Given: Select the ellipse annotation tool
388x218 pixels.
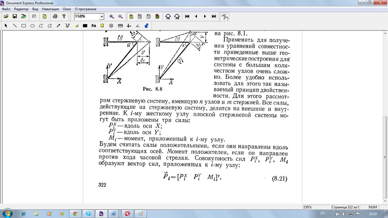Looking at the screenshot, I should 32,26.
